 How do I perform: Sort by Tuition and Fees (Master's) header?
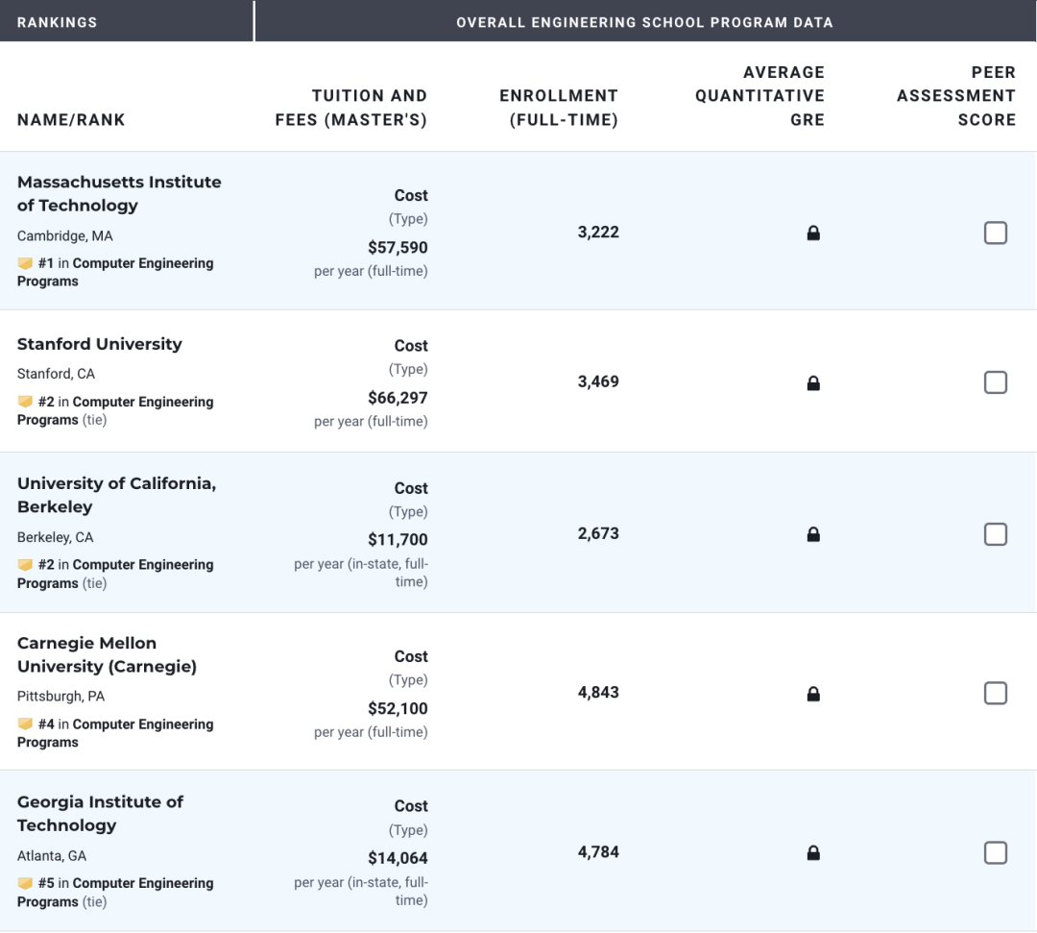click(x=351, y=108)
